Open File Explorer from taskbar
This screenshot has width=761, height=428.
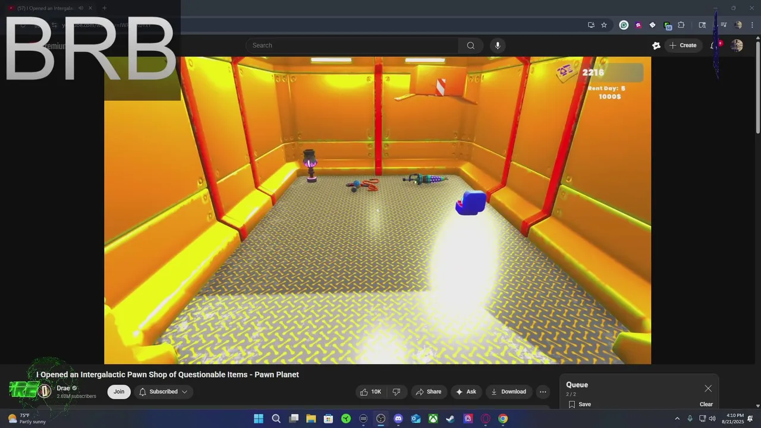tap(311, 418)
